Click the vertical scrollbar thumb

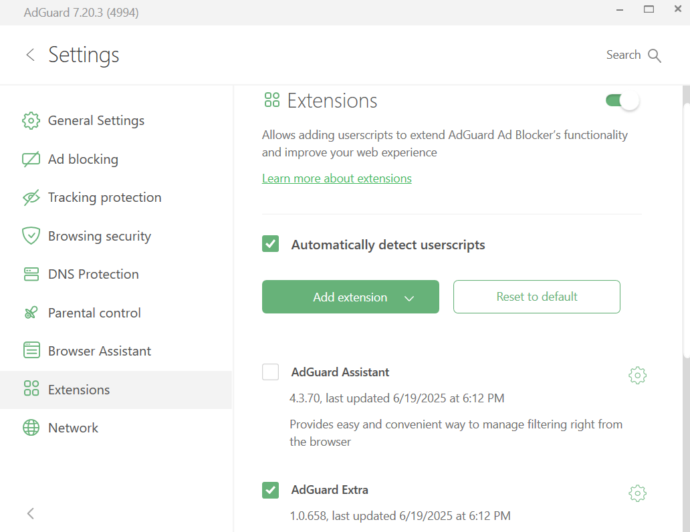pos(686,231)
